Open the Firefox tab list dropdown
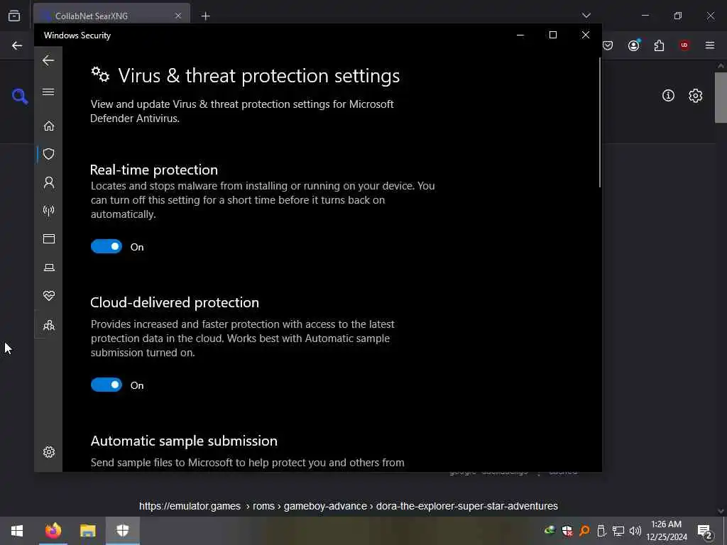This screenshot has width=727, height=545. [586, 16]
